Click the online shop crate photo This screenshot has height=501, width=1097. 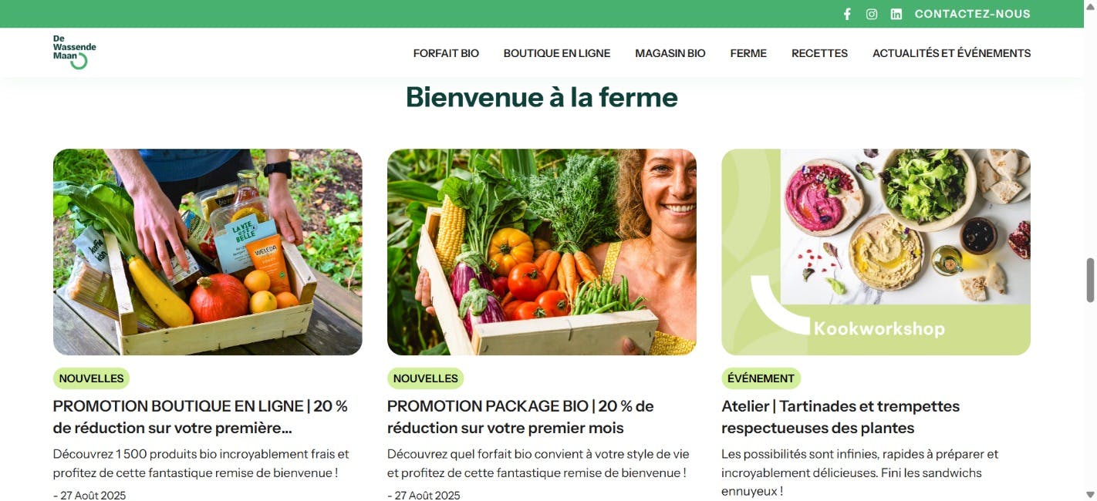click(208, 252)
